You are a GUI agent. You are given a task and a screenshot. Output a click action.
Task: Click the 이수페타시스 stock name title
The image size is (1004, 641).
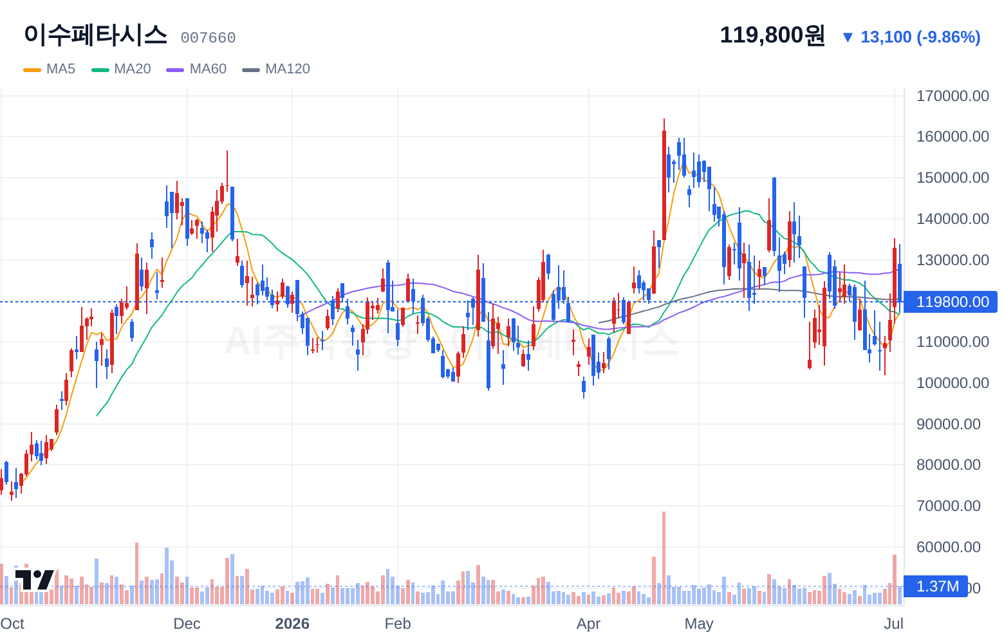pos(95,35)
